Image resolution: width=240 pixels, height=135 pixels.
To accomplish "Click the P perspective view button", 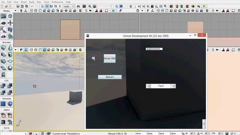I will (x=21, y=50).
